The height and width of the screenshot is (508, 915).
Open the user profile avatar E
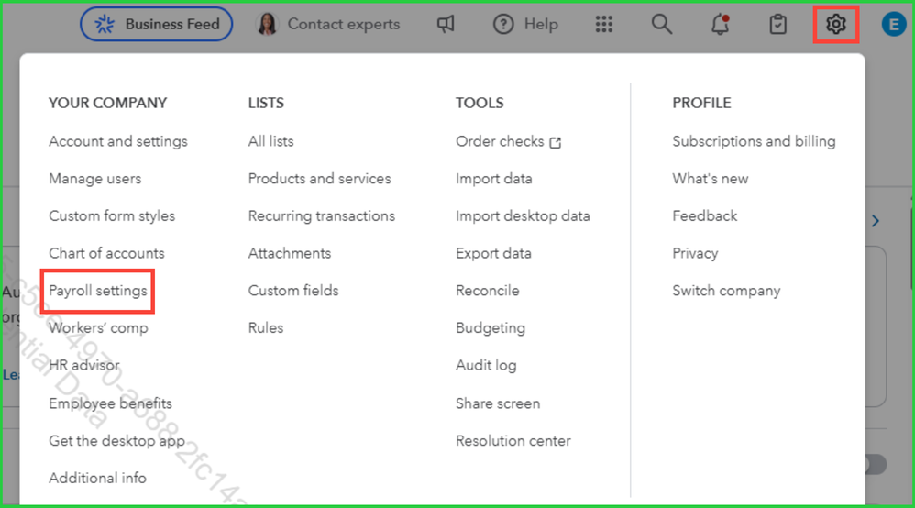point(893,25)
